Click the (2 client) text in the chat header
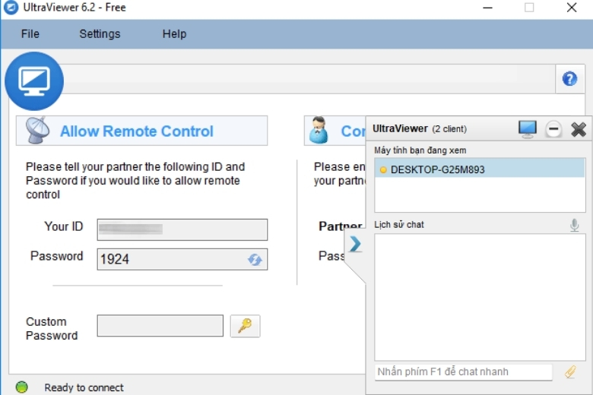 pyautogui.click(x=449, y=129)
